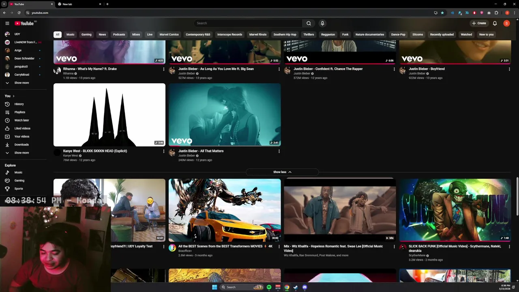Select the Gaming filter chip
The height and width of the screenshot is (292, 519).
click(x=86, y=34)
